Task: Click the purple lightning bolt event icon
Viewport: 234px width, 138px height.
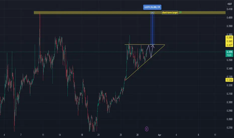Action: point(147,129)
